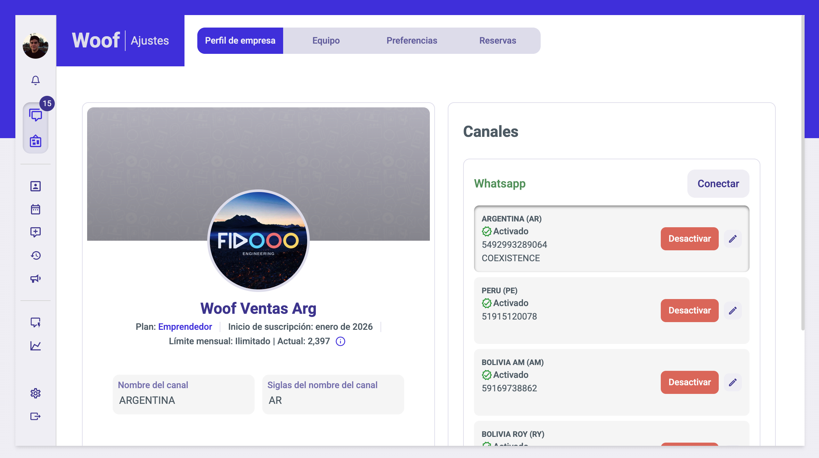Open the contacts icon in sidebar
Screen dimensions: 819x458
click(36, 186)
